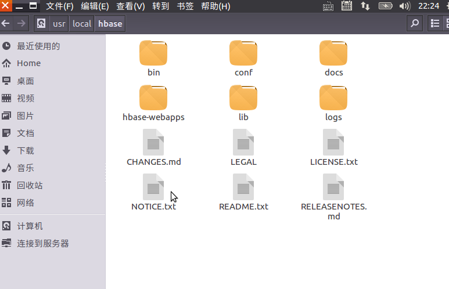Click 连接到服务器 Connect to Server
Screen dimensions: 449x289
click(x=53, y=243)
